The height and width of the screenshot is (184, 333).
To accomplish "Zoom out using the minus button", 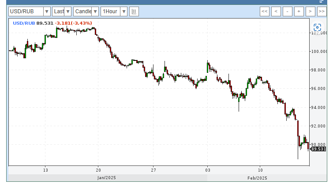I will [x=287, y=11].
